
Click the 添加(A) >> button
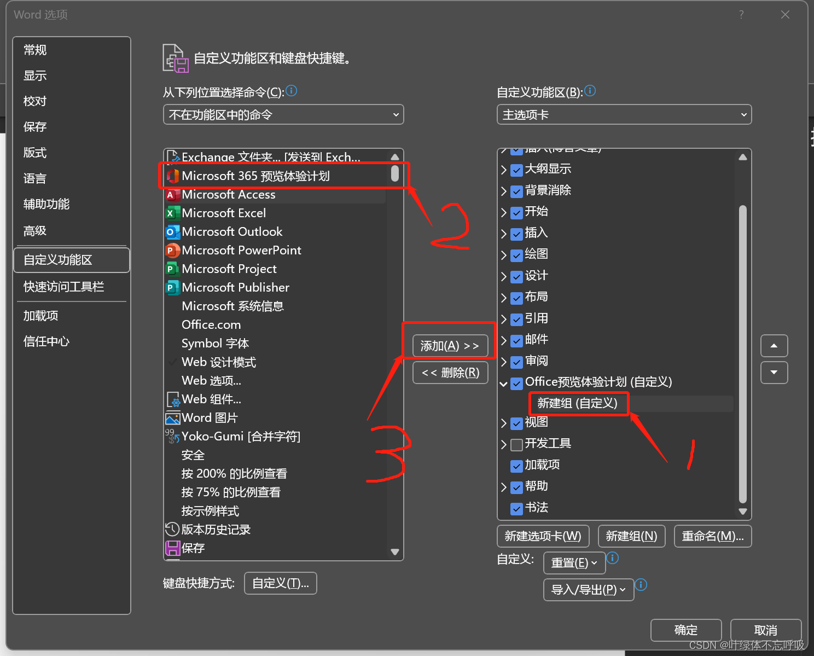(450, 346)
